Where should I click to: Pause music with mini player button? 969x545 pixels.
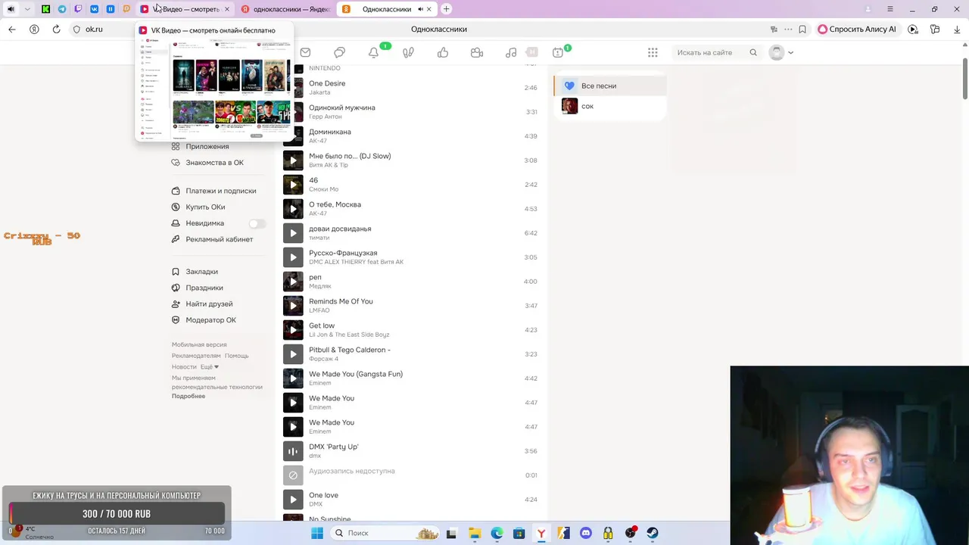pyautogui.click(x=532, y=52)
